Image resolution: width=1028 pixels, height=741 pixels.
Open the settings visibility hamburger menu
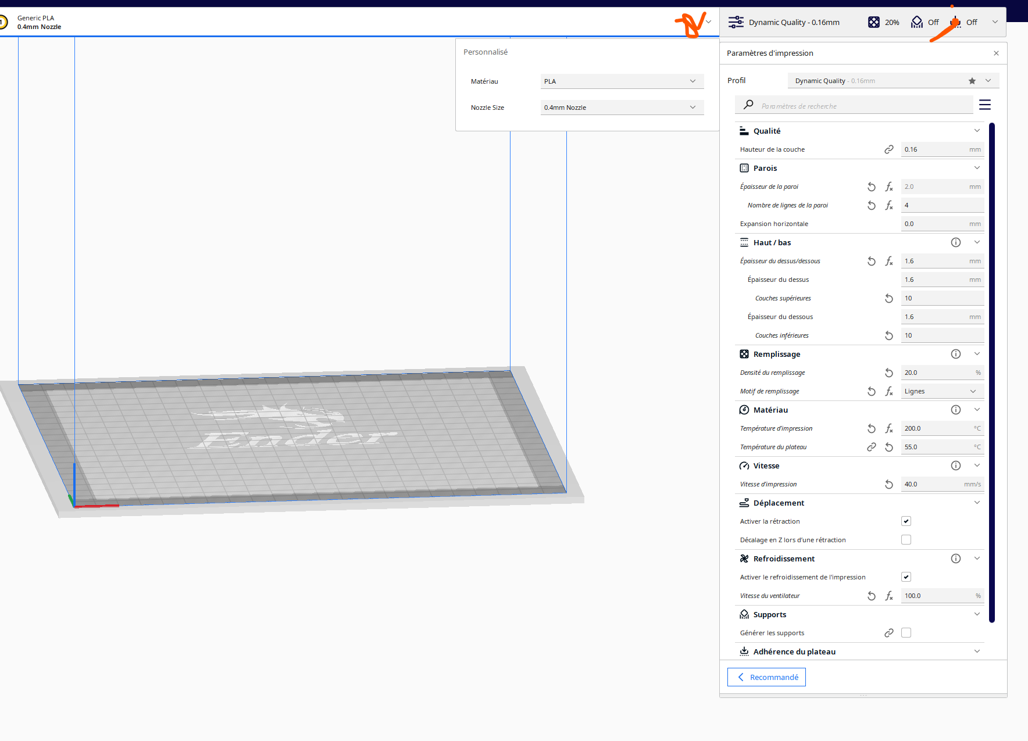pos(985,105)
